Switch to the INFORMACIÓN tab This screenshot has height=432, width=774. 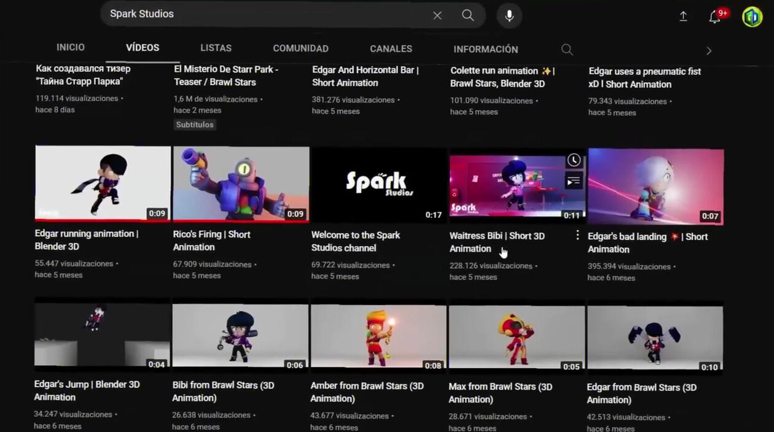click(486, 49)
